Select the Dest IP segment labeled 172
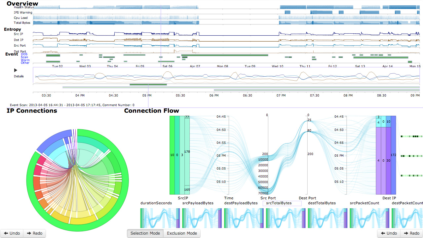Viewport: 423px width, 238px height. (393, 155)
